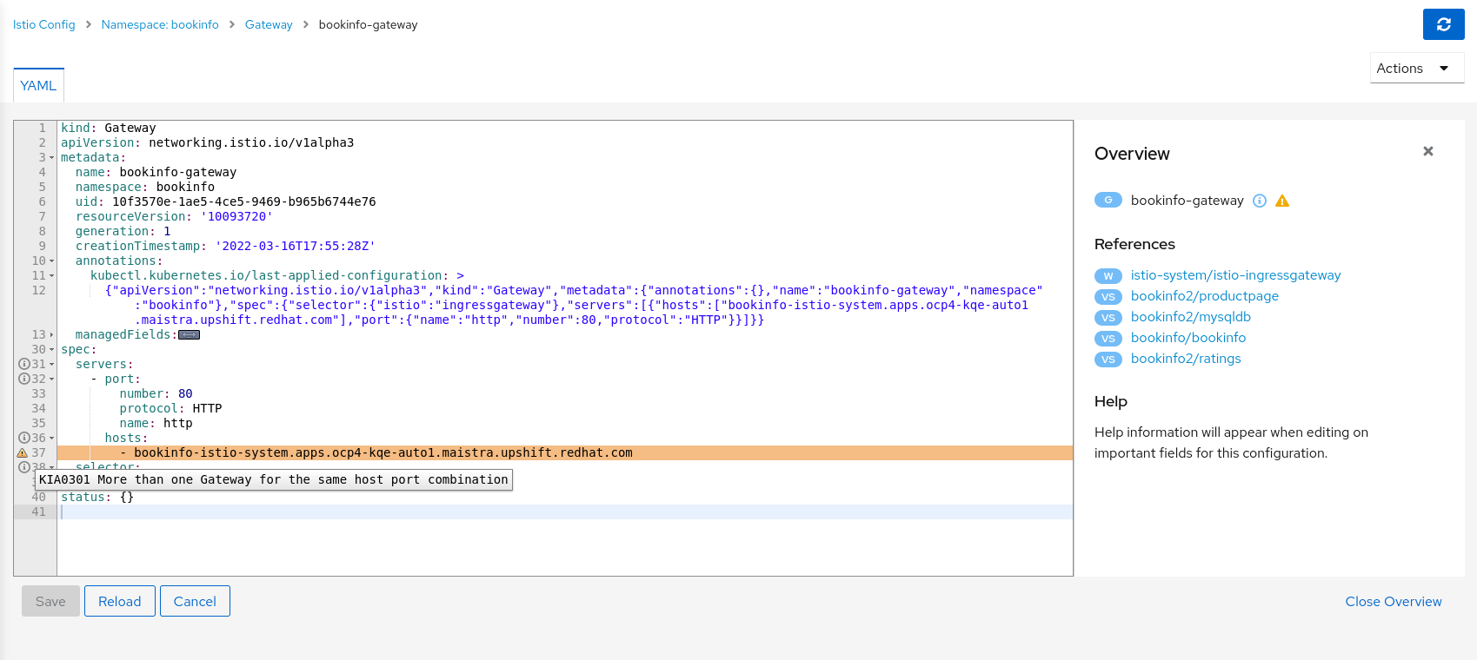Viewport: 1477px width, 660px height.
Task: Go to Istio Config breadcrumb
Action: click(44, 24)
